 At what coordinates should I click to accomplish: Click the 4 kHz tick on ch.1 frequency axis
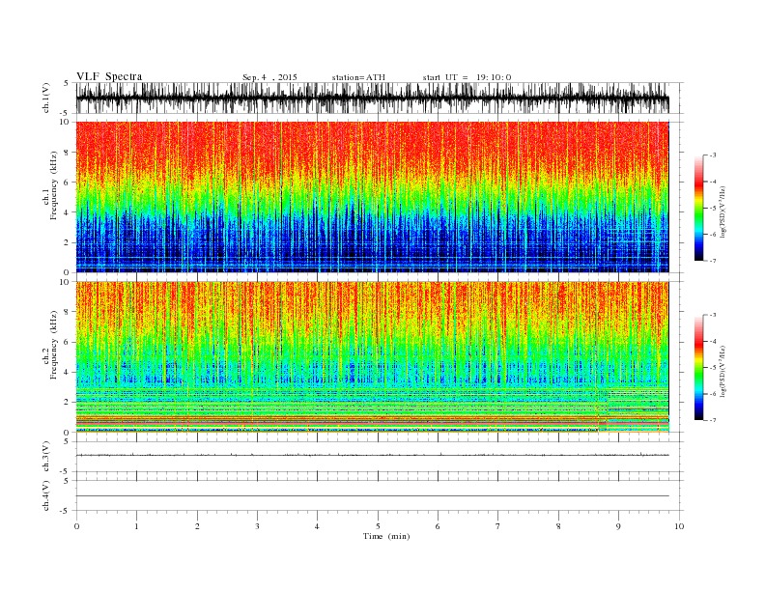(67, 212)
